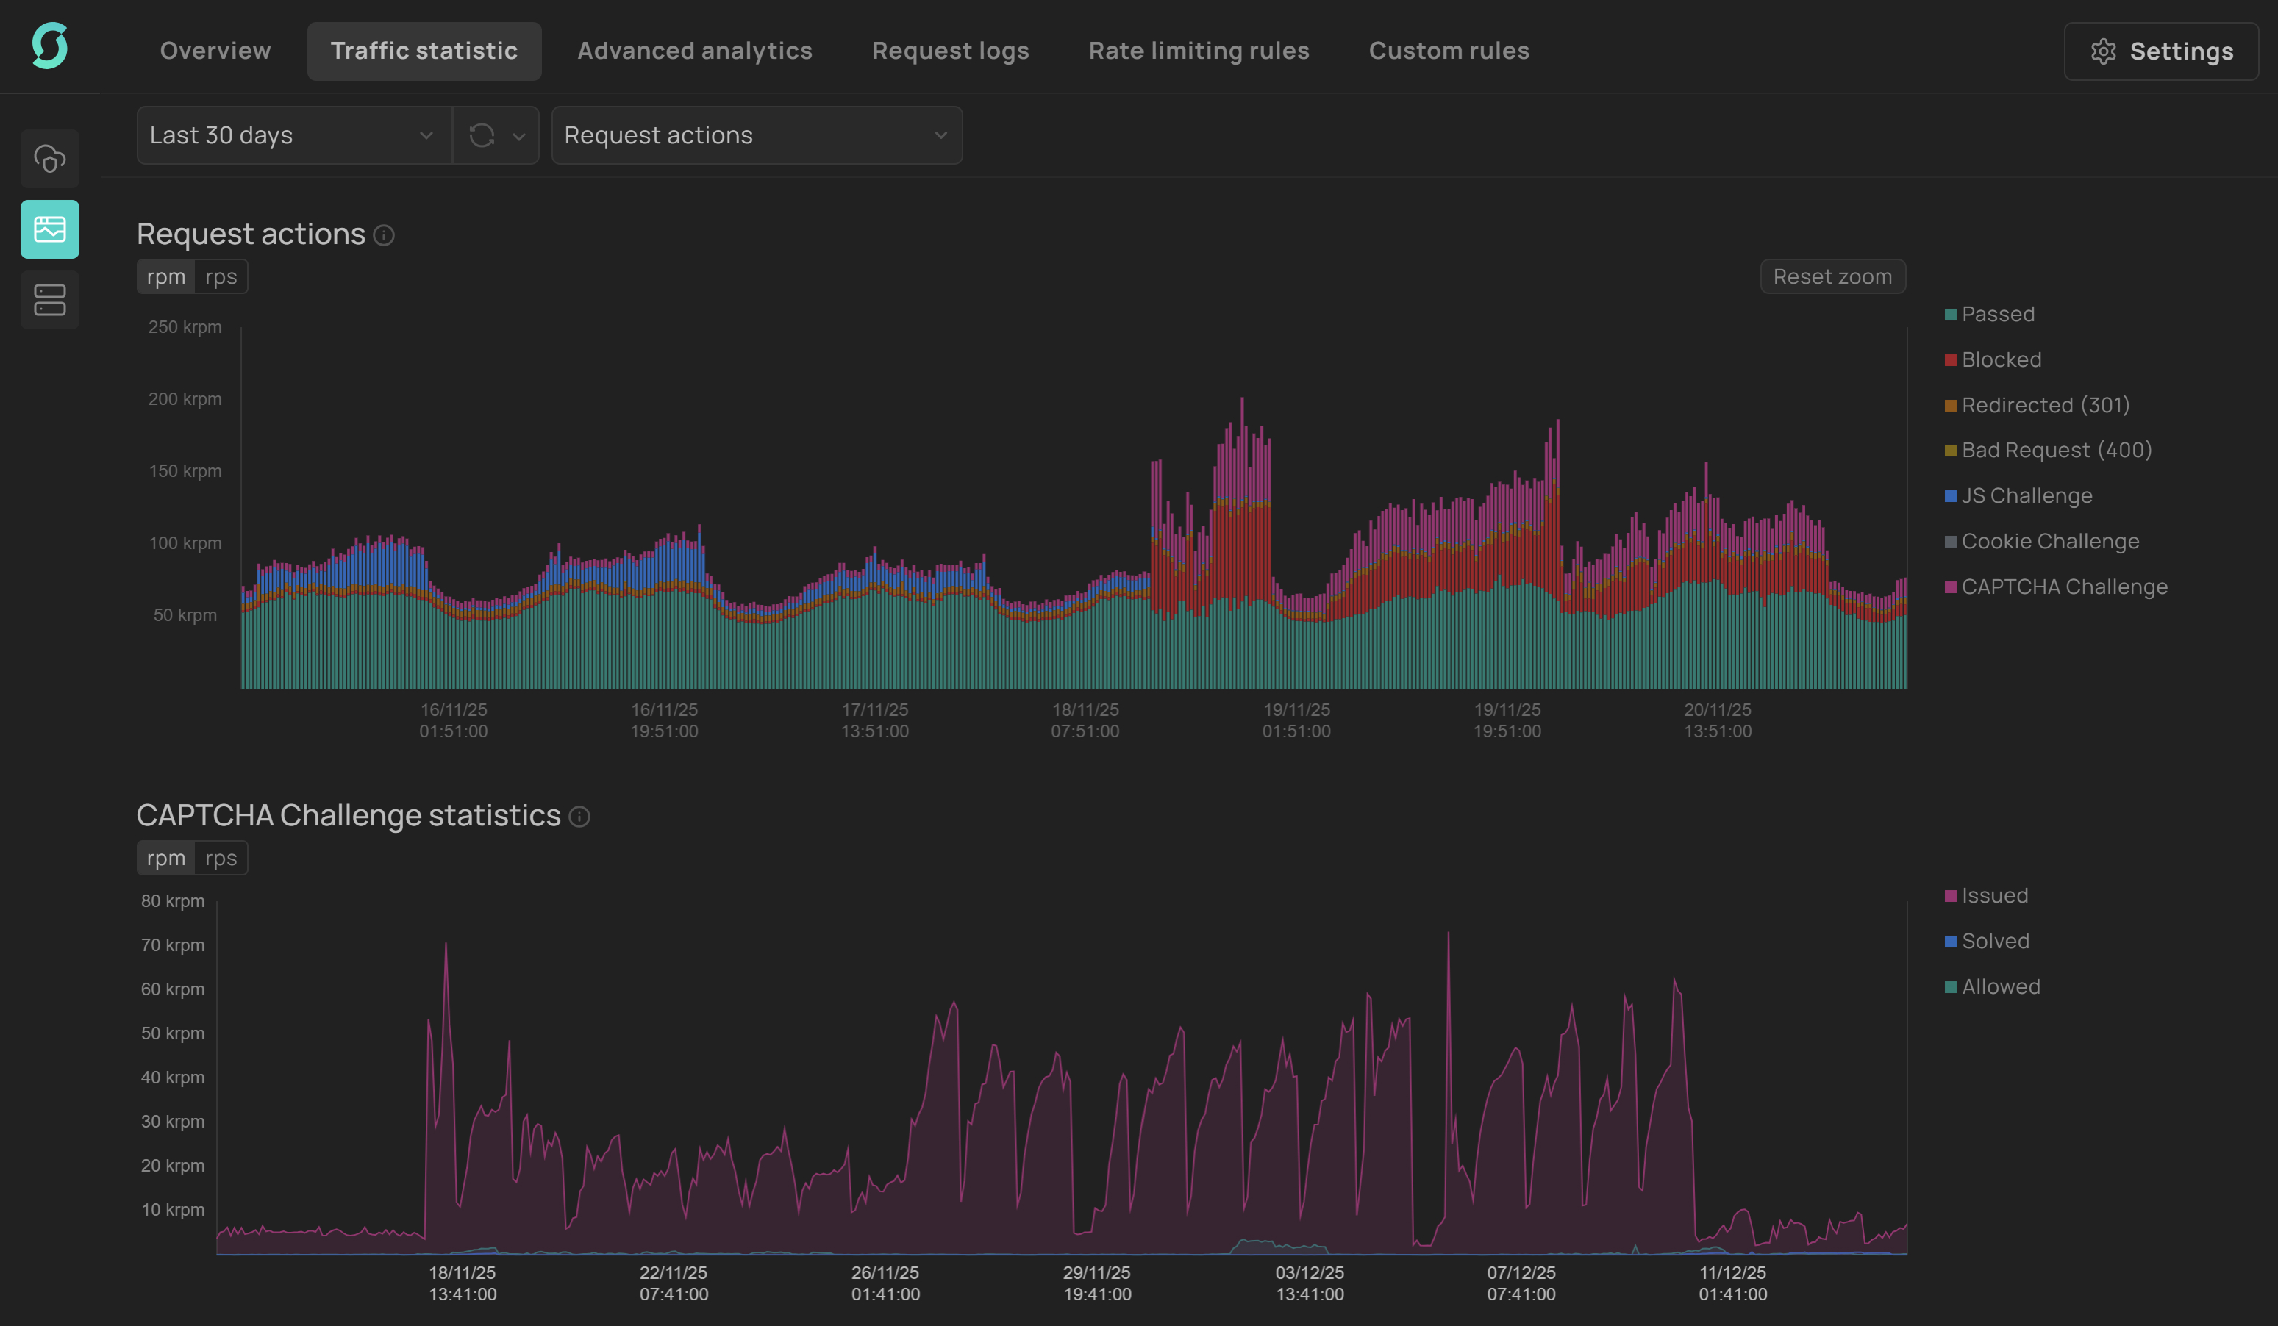Screen dimensions: 2278x1326
Task: Switch CAPTCHA statistics chart to rps
Action: (221, 858)
